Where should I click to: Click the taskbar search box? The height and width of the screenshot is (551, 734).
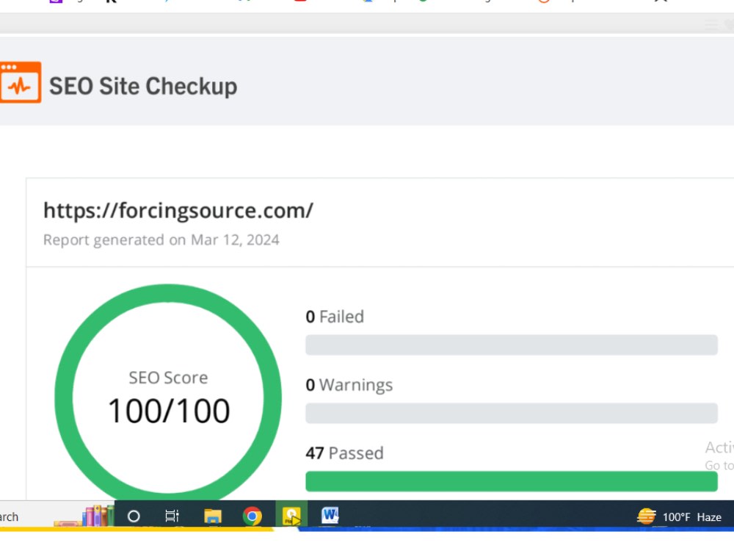pyautogui.click(x=57, y=516)
